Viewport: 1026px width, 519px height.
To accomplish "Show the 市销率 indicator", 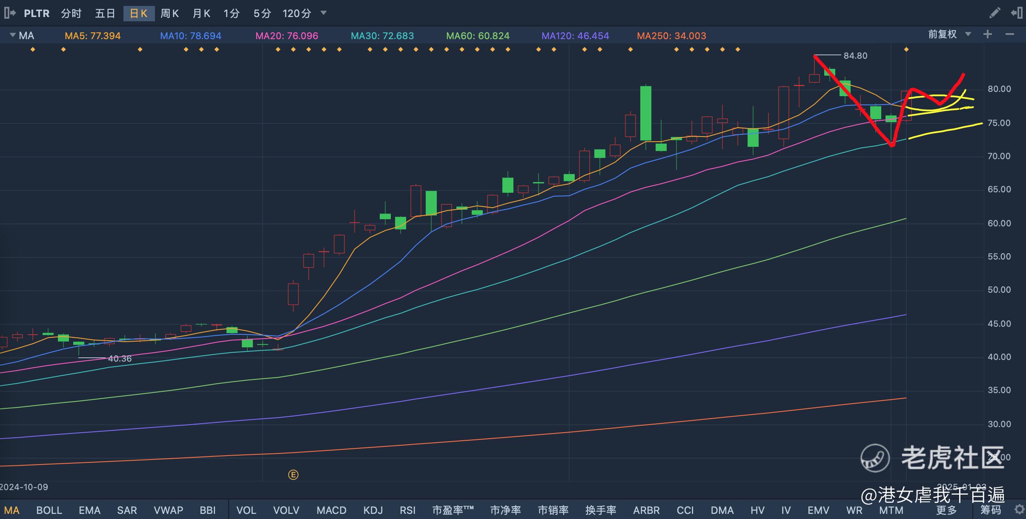I will tap(553, 510).
